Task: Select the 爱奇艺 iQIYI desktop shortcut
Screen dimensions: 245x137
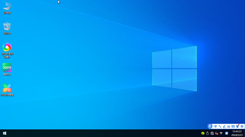Action: [x=7, y=69]
